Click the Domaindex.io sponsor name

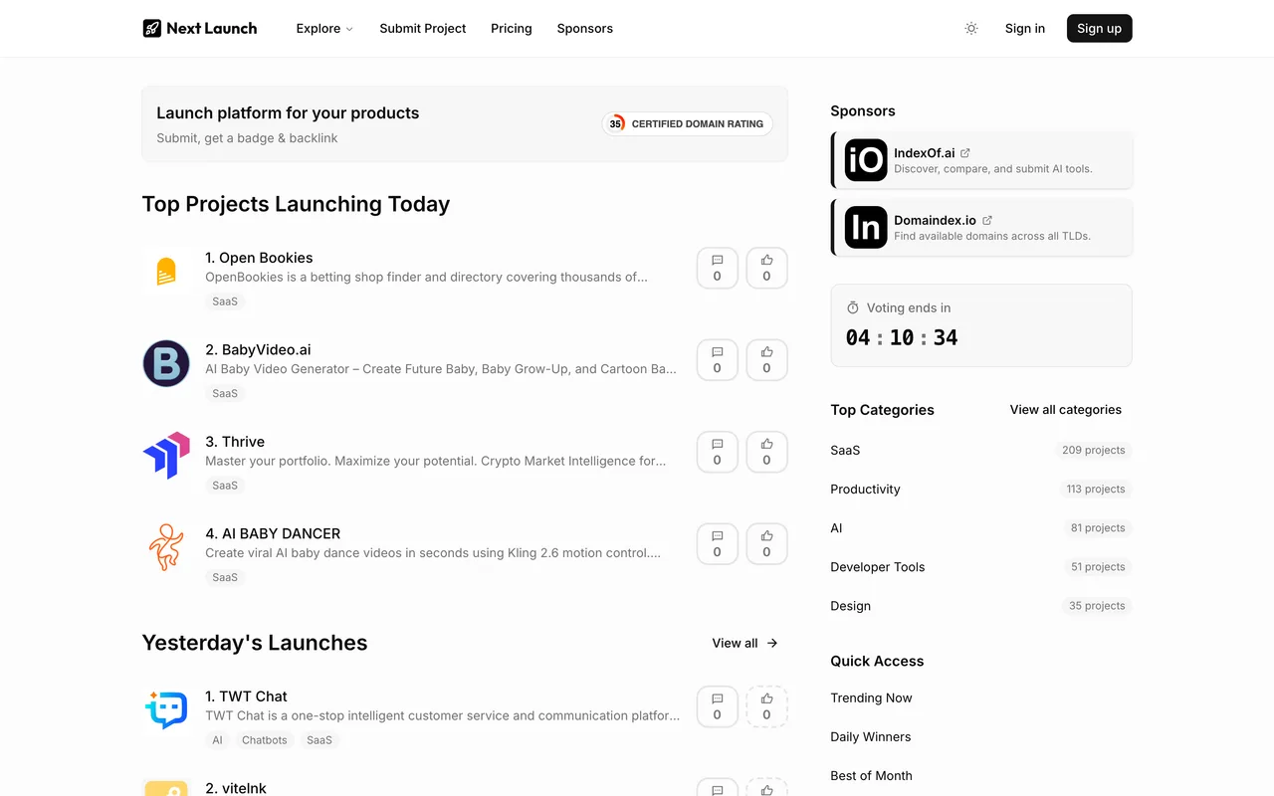click(x=935, y=220)
